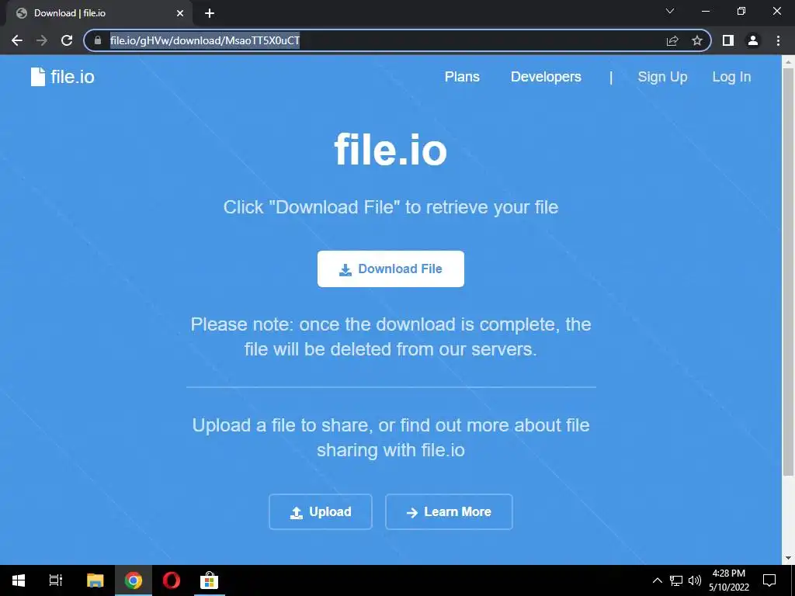Open Chrome's three-dot menu
795x596 pixels.
click(x=778, y=40)
